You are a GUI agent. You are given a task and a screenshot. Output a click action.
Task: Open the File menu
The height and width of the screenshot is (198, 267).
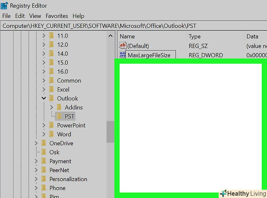pos(7,16)
